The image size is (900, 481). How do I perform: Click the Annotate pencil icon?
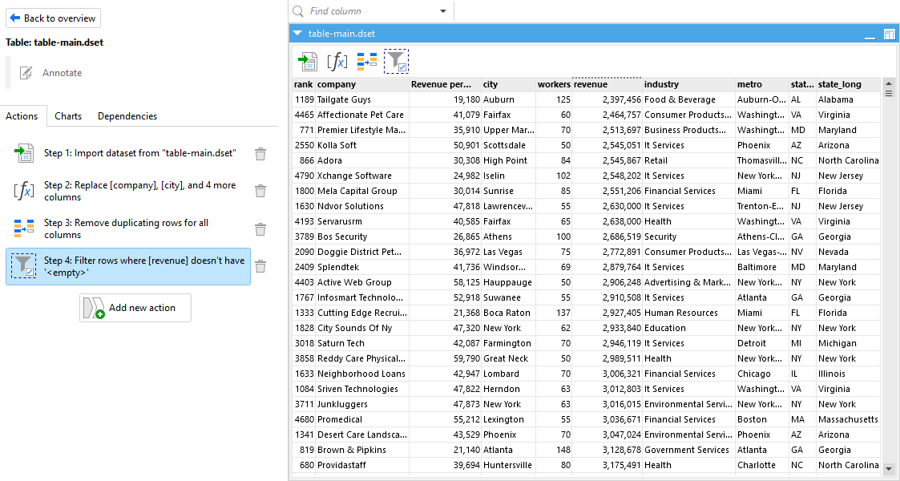tap(26, 73)
